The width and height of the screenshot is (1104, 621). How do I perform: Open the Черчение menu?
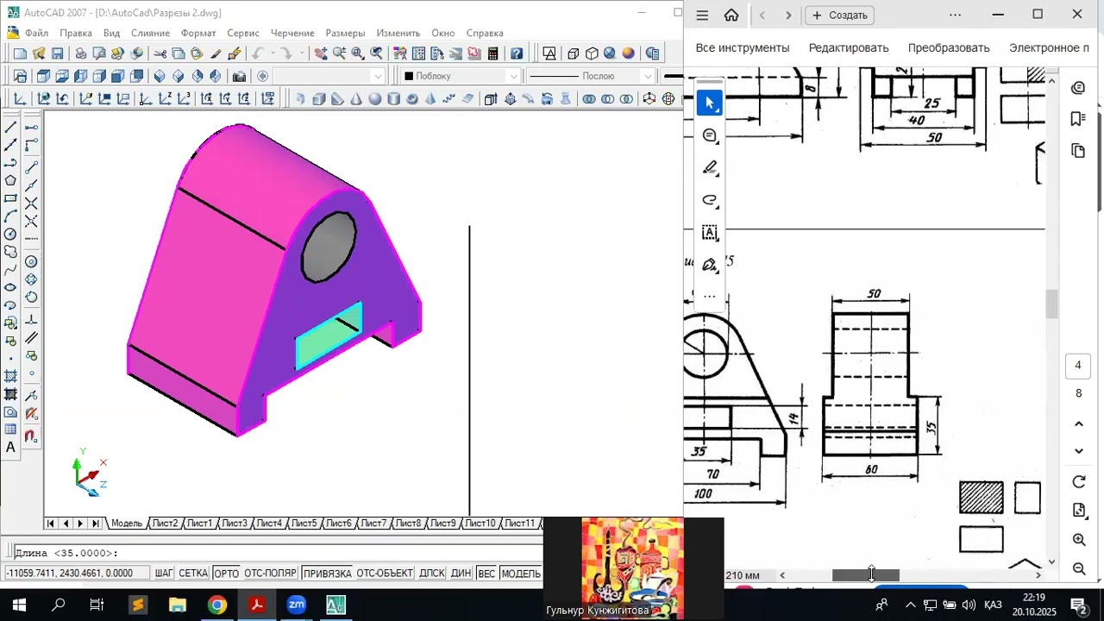[292, 33]
